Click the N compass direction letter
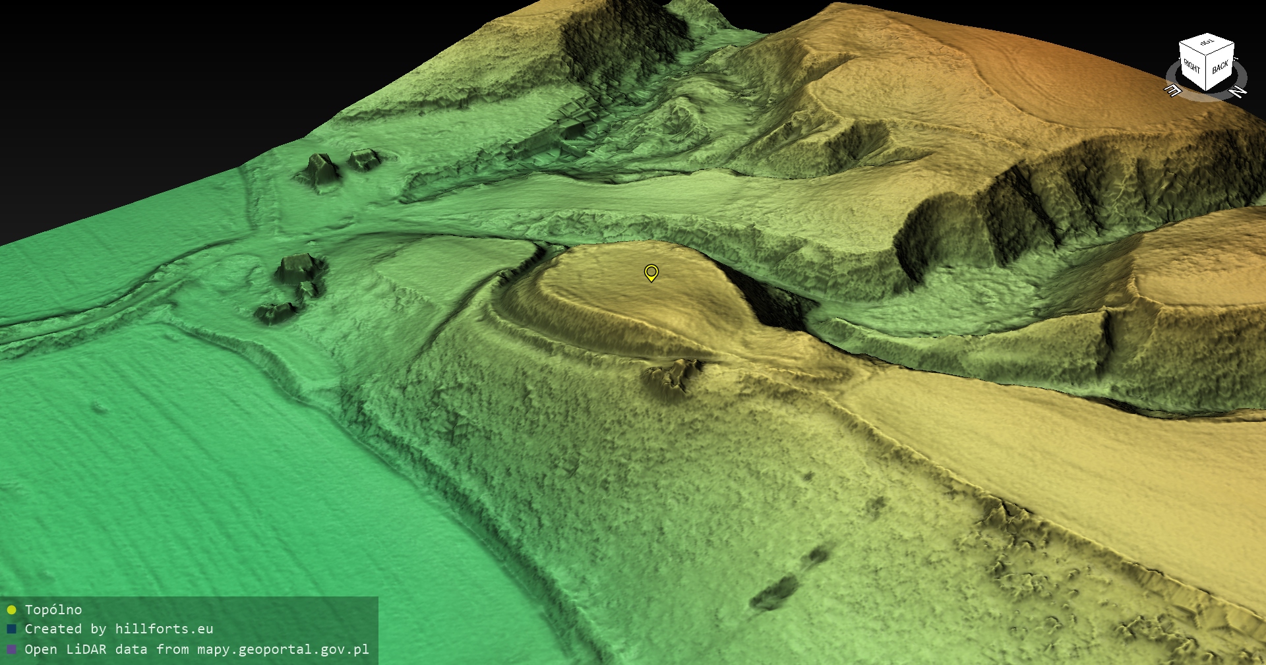 pyautogui.click(x=1238, y=92)
